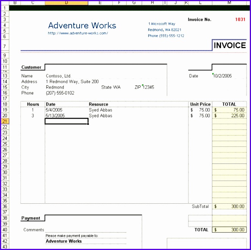This screenshot has width=251, height=250.
Task: Click the Name label in Customer section
Action: point(27,76)
